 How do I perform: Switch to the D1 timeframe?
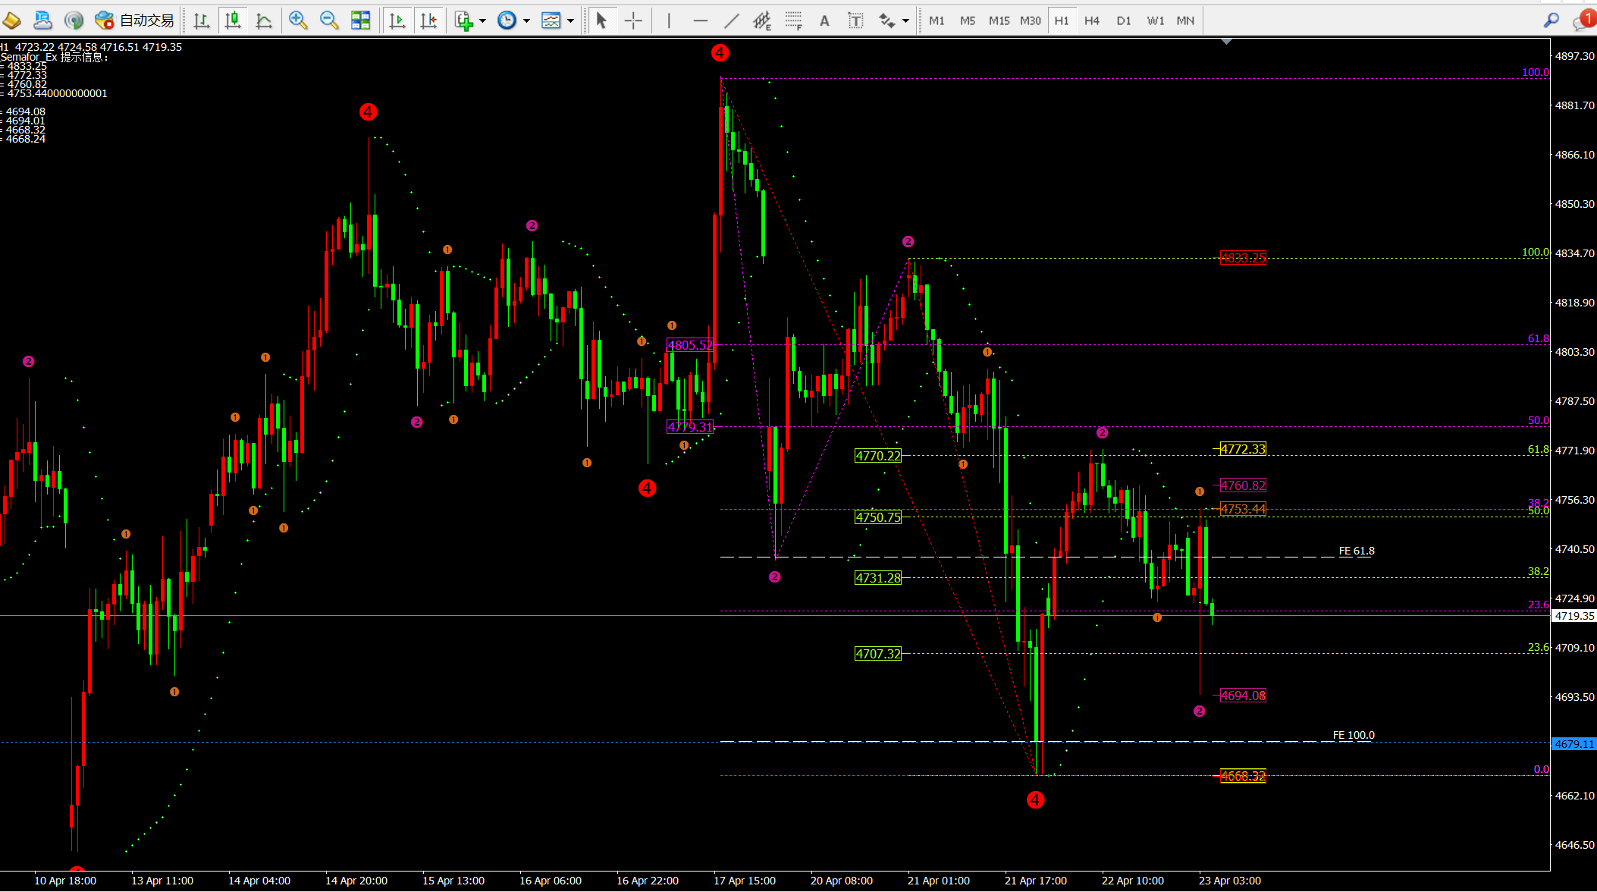pyautogui.click(x=1124, y=20)
